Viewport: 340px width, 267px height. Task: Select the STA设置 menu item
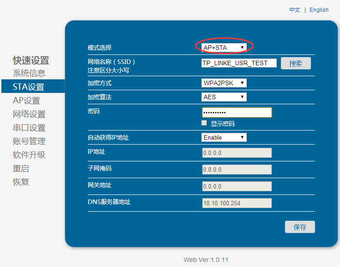[29, 87]
